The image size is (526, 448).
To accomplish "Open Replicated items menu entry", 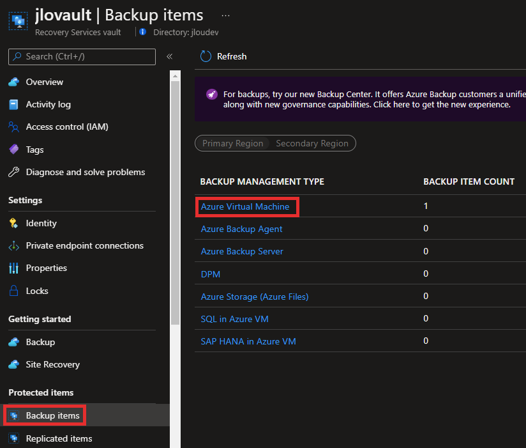I will point(59,438).
